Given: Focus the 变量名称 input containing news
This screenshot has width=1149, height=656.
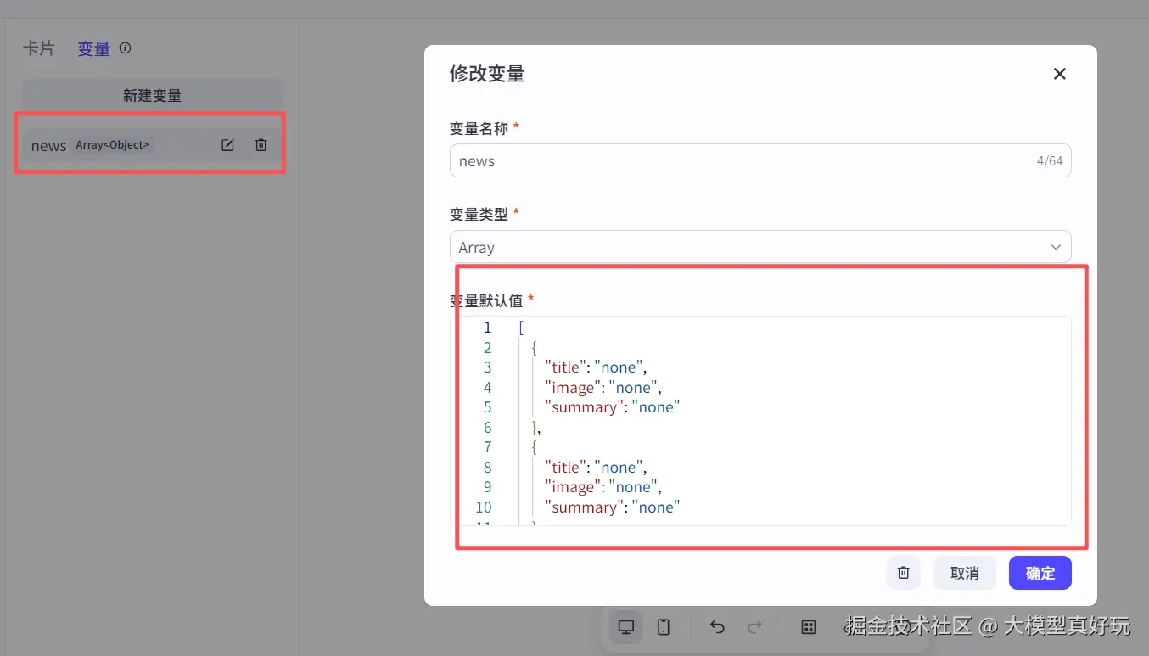Looking at the screenshot, I should pyautogui.click(x=760, y=160).
